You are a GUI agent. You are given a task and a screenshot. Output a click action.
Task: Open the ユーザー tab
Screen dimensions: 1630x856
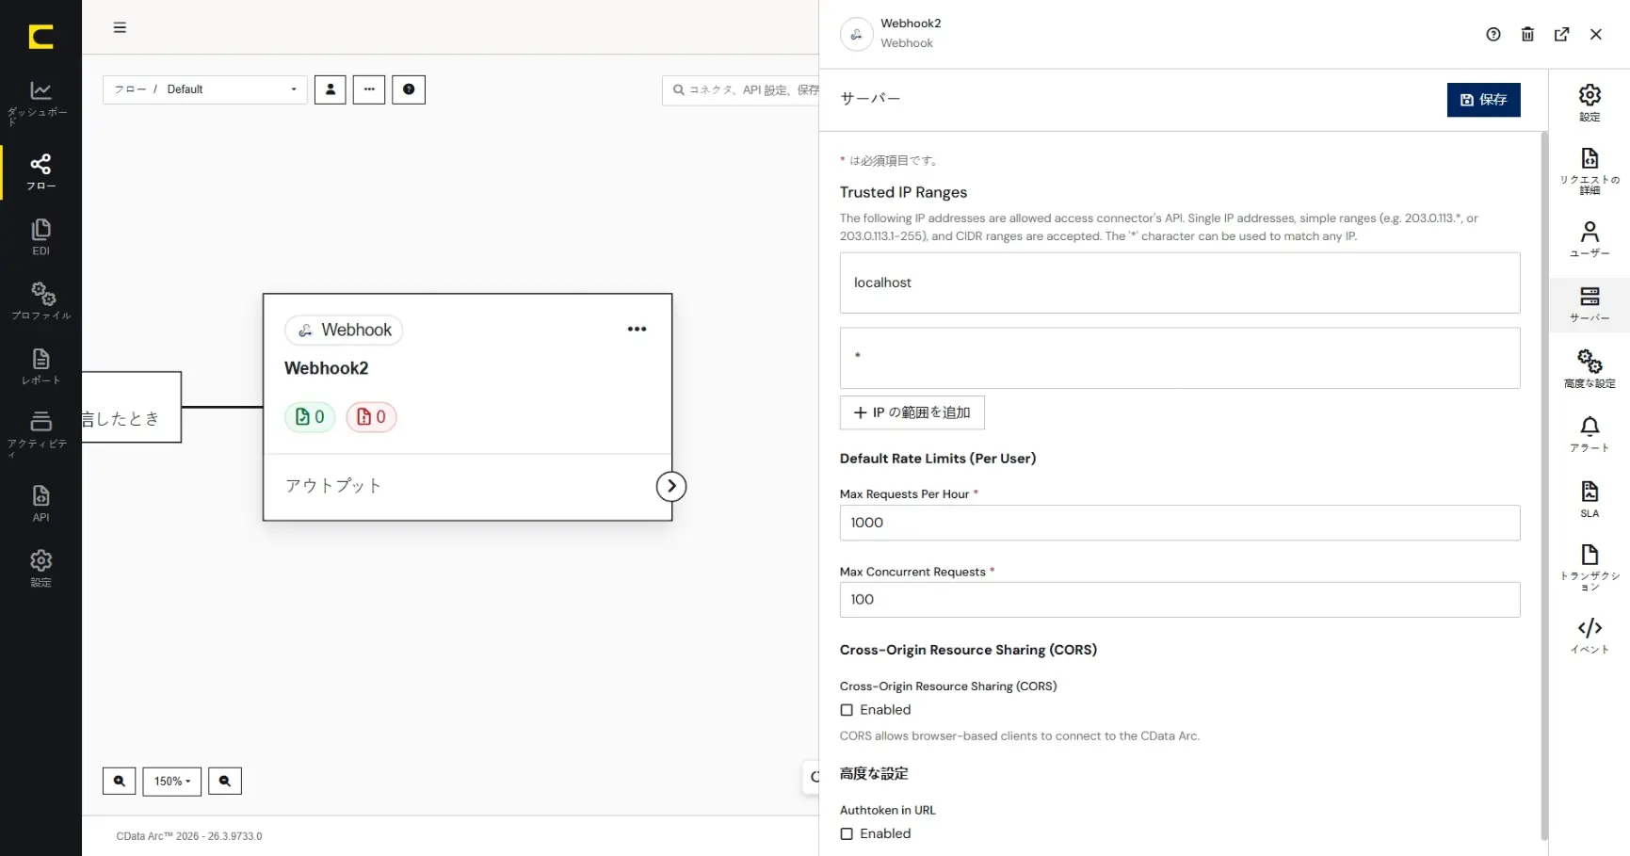pos(1590,239)
